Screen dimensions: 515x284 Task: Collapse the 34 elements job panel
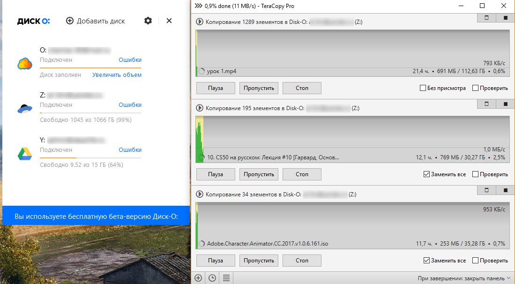click(486, 190)
